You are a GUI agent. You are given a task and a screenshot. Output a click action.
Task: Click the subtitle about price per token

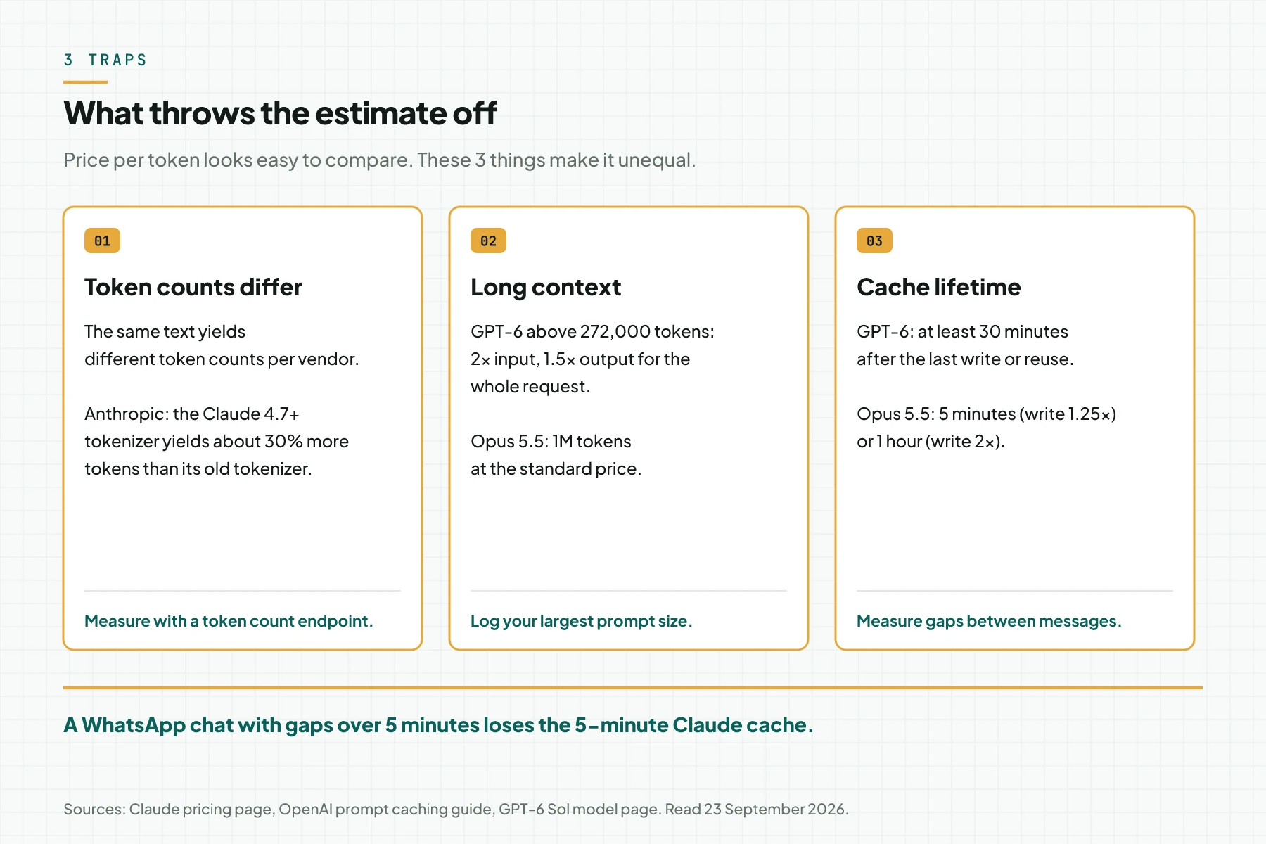(380, 160)
